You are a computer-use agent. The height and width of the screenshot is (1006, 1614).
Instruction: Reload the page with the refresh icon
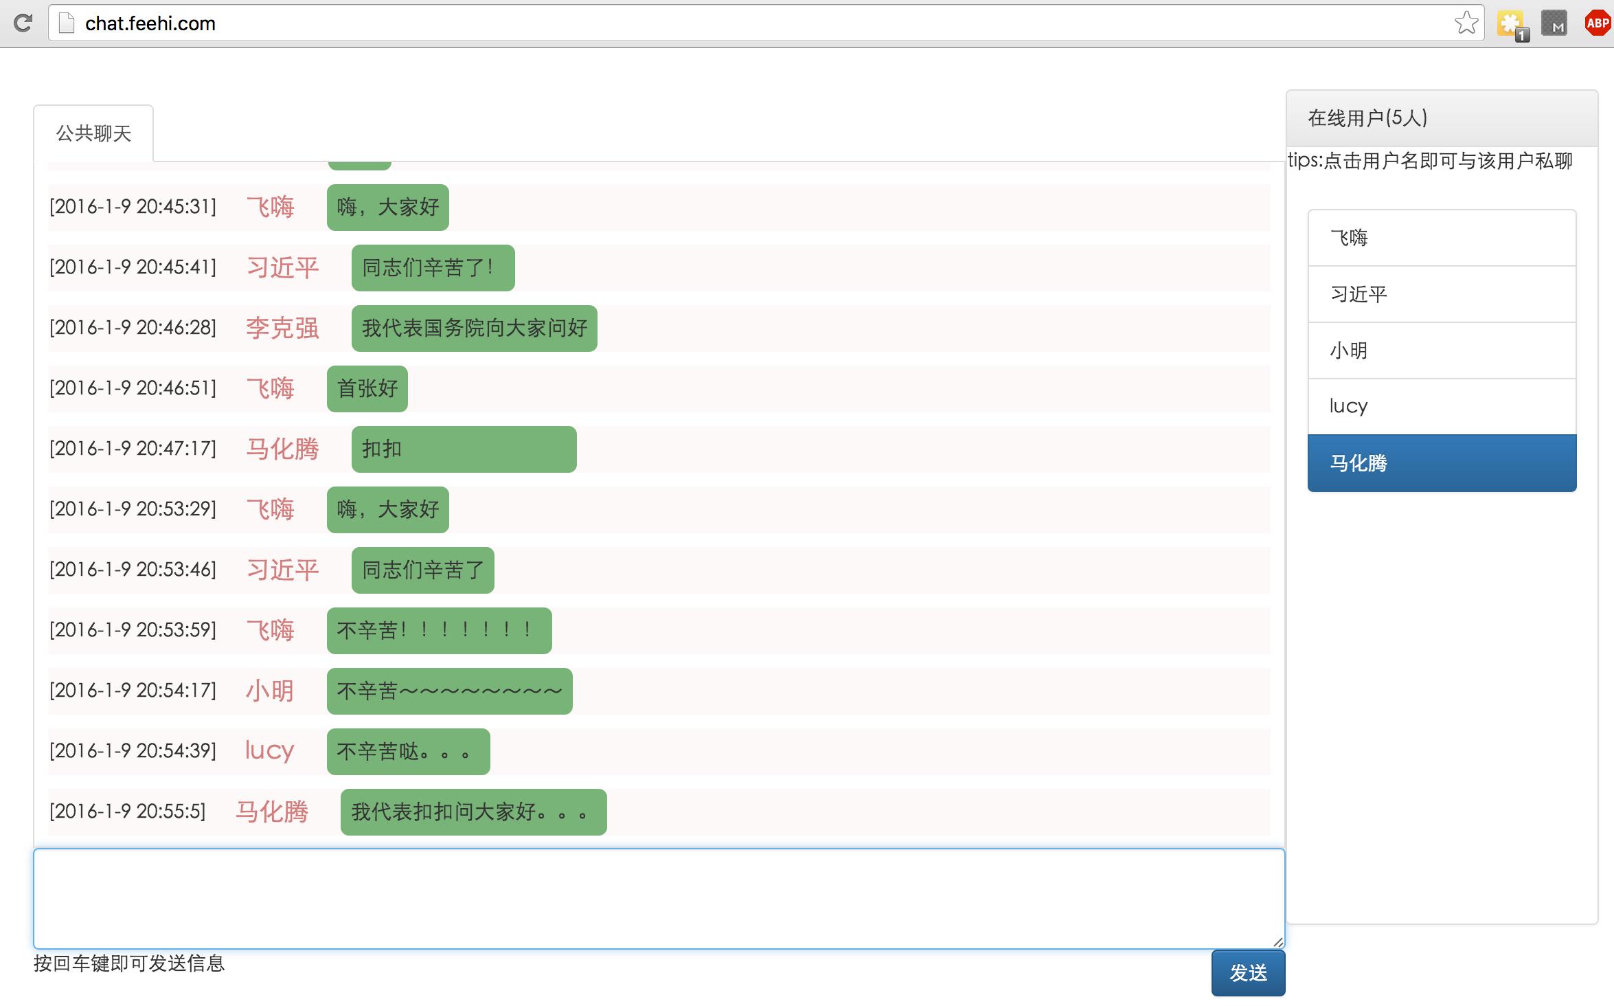click(x=23, y=23)
